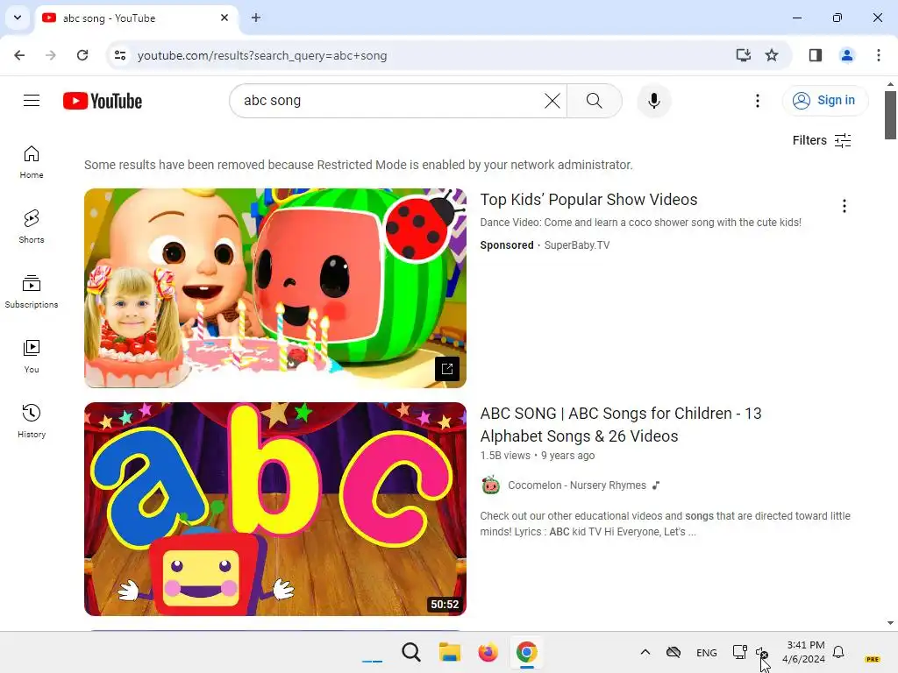Open History in the sidebar
The height and width of the screenshot is (673, 898).
click(x=32, y=421)
